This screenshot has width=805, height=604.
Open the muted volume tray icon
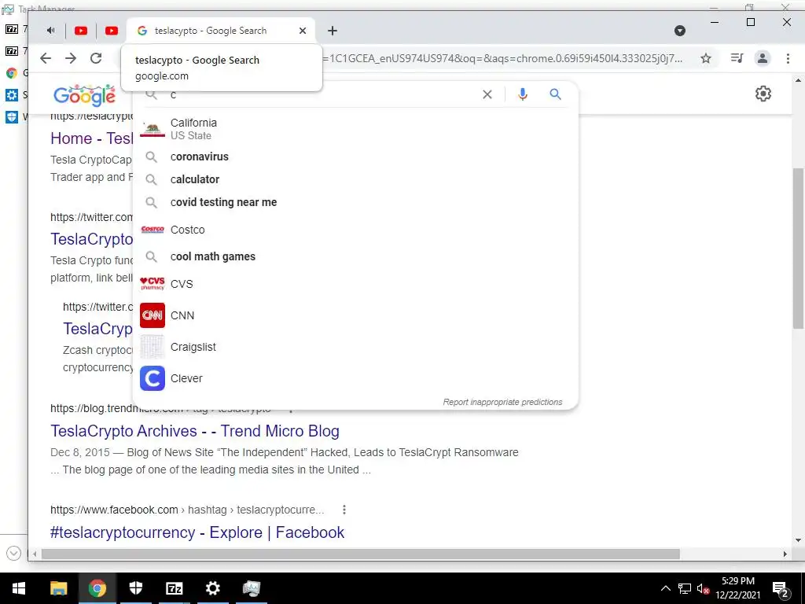pos(703,588)
